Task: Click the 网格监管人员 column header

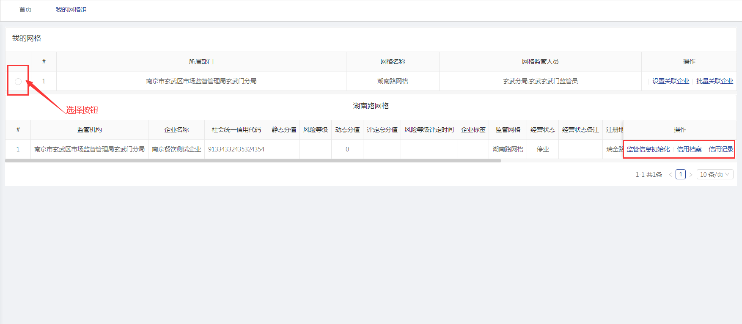Action: pos(540,62)
